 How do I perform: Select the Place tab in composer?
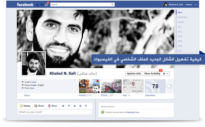(53, 106)
